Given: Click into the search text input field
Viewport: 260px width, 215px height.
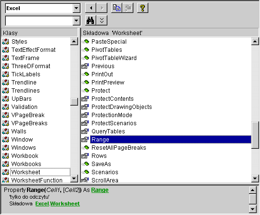Looking at the screenshot, I should pyautogui.click(x=39, y=21).
